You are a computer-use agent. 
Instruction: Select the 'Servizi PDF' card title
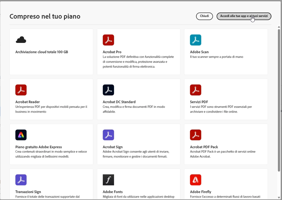[199, 102]
